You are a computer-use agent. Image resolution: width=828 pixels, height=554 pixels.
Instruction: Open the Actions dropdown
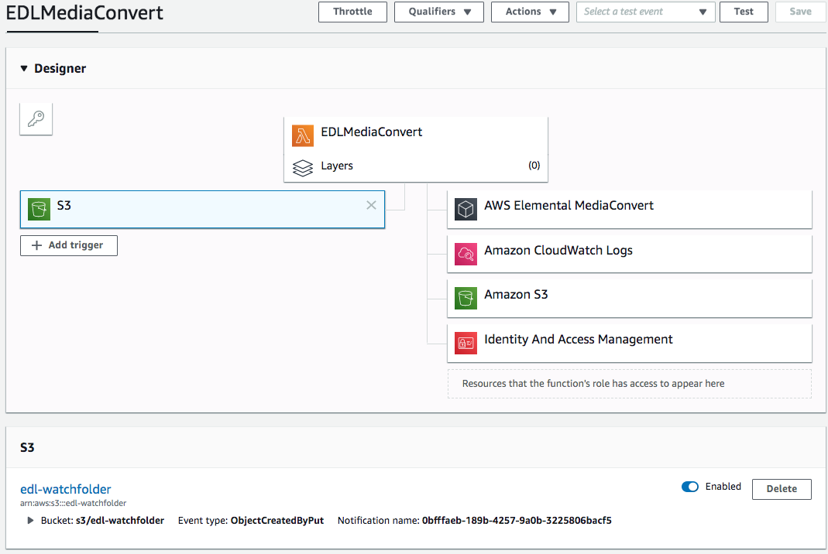530,12
